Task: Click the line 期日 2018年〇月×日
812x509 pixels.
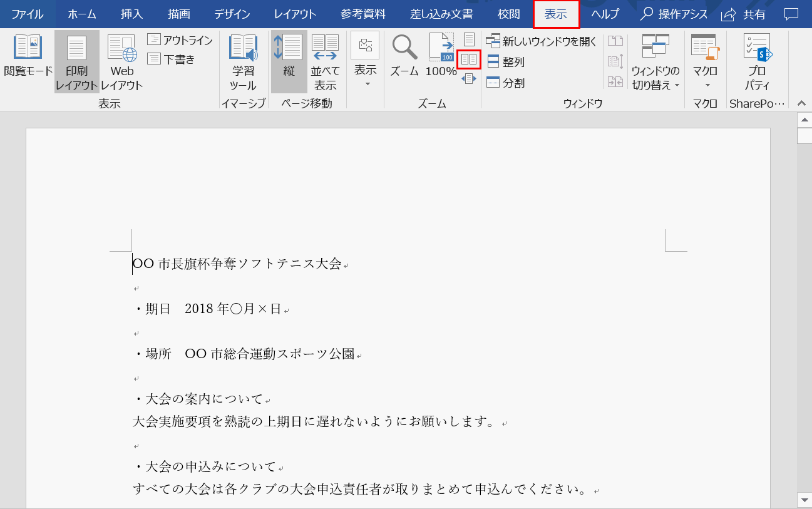Action: (x=208, y=309)
